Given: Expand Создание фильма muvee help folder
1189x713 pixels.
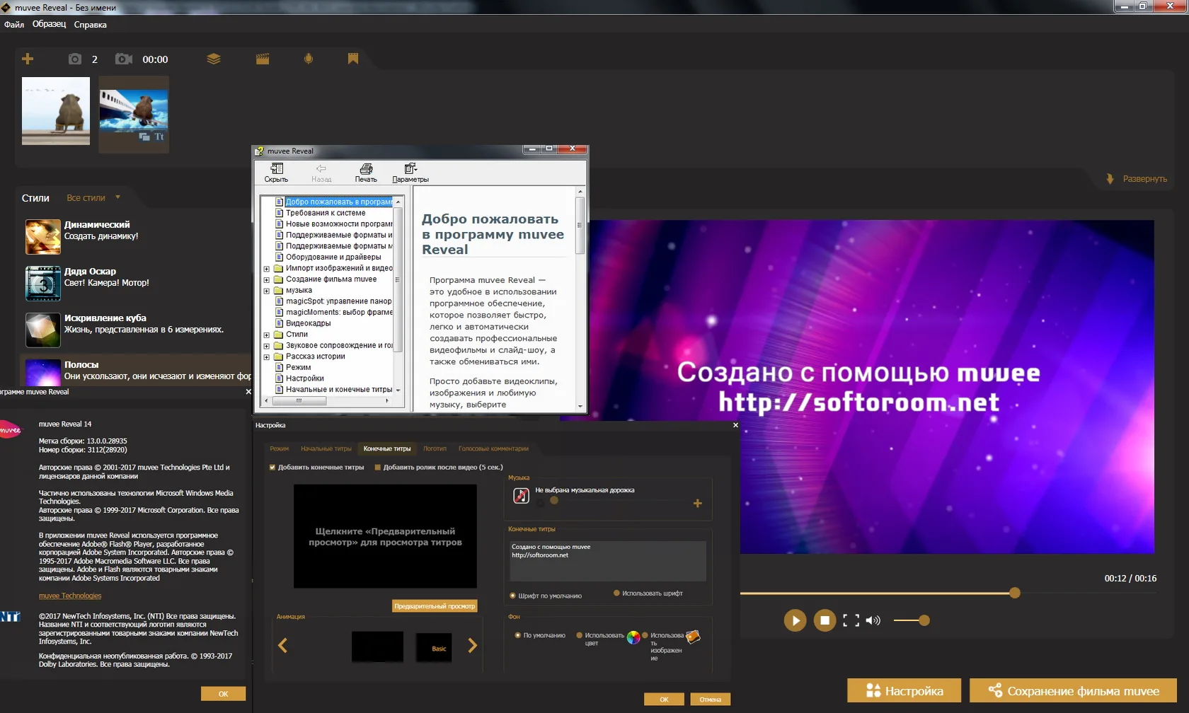Looking at the screenshot, I should 267,279.
